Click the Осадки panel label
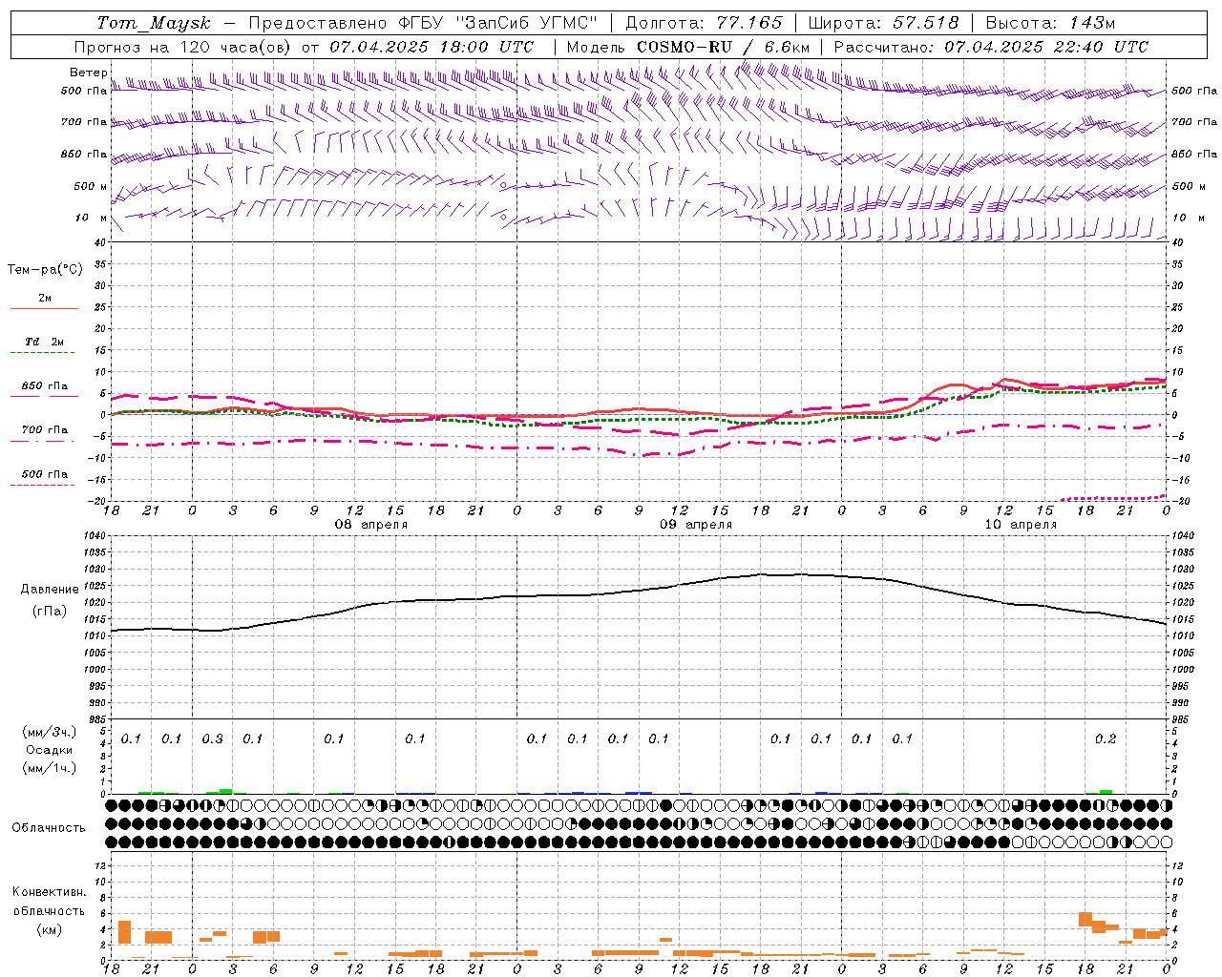Viewport: 1222px width, 977px height. tap(50, 750)
